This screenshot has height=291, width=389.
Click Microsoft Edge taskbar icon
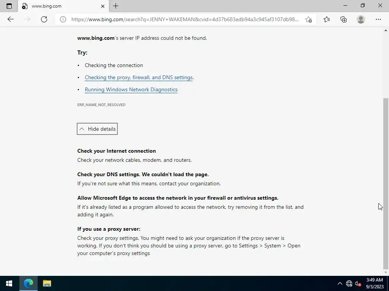28,283
